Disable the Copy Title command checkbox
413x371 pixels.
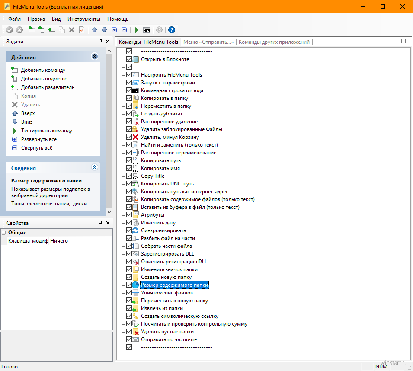129,176
